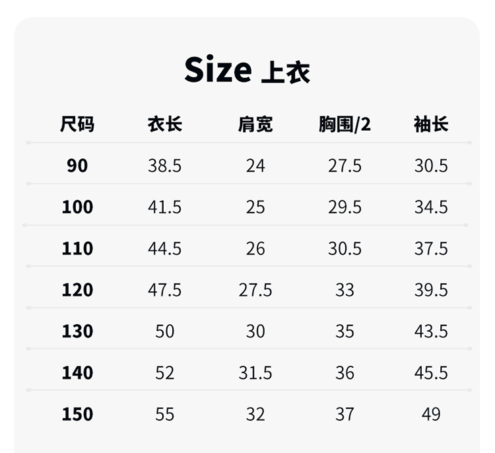Screen dimensions: 495x453
Task: Select the 34.5 袖长 value
Action: point(431,207)
